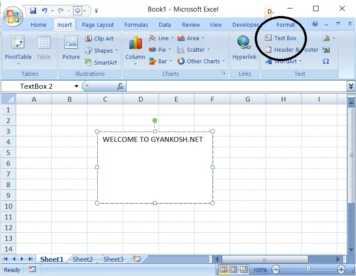Screen dimensions: 356x276
Task: Go to last sheet tab arrow
Action: tap(30, 259)
